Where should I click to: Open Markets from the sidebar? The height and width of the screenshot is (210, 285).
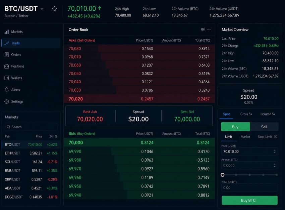point(31,32)
